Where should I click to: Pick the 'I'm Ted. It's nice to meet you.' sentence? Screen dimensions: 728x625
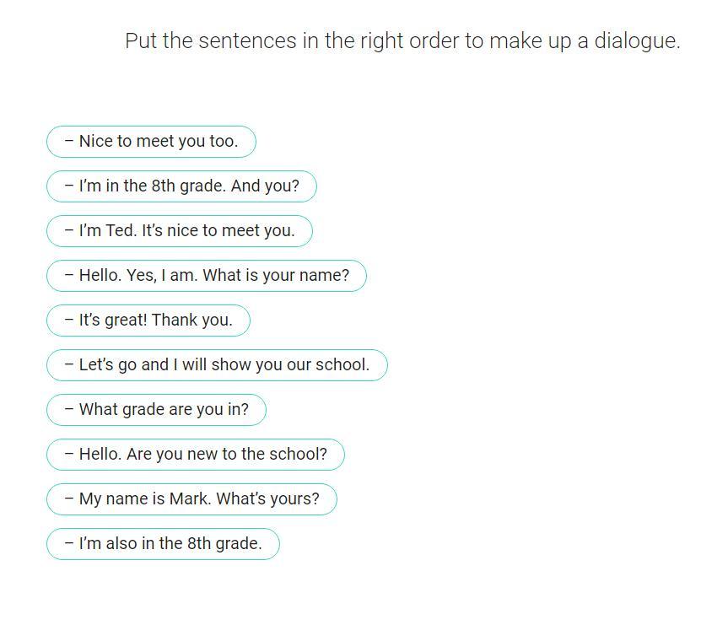tap(179, 231)
